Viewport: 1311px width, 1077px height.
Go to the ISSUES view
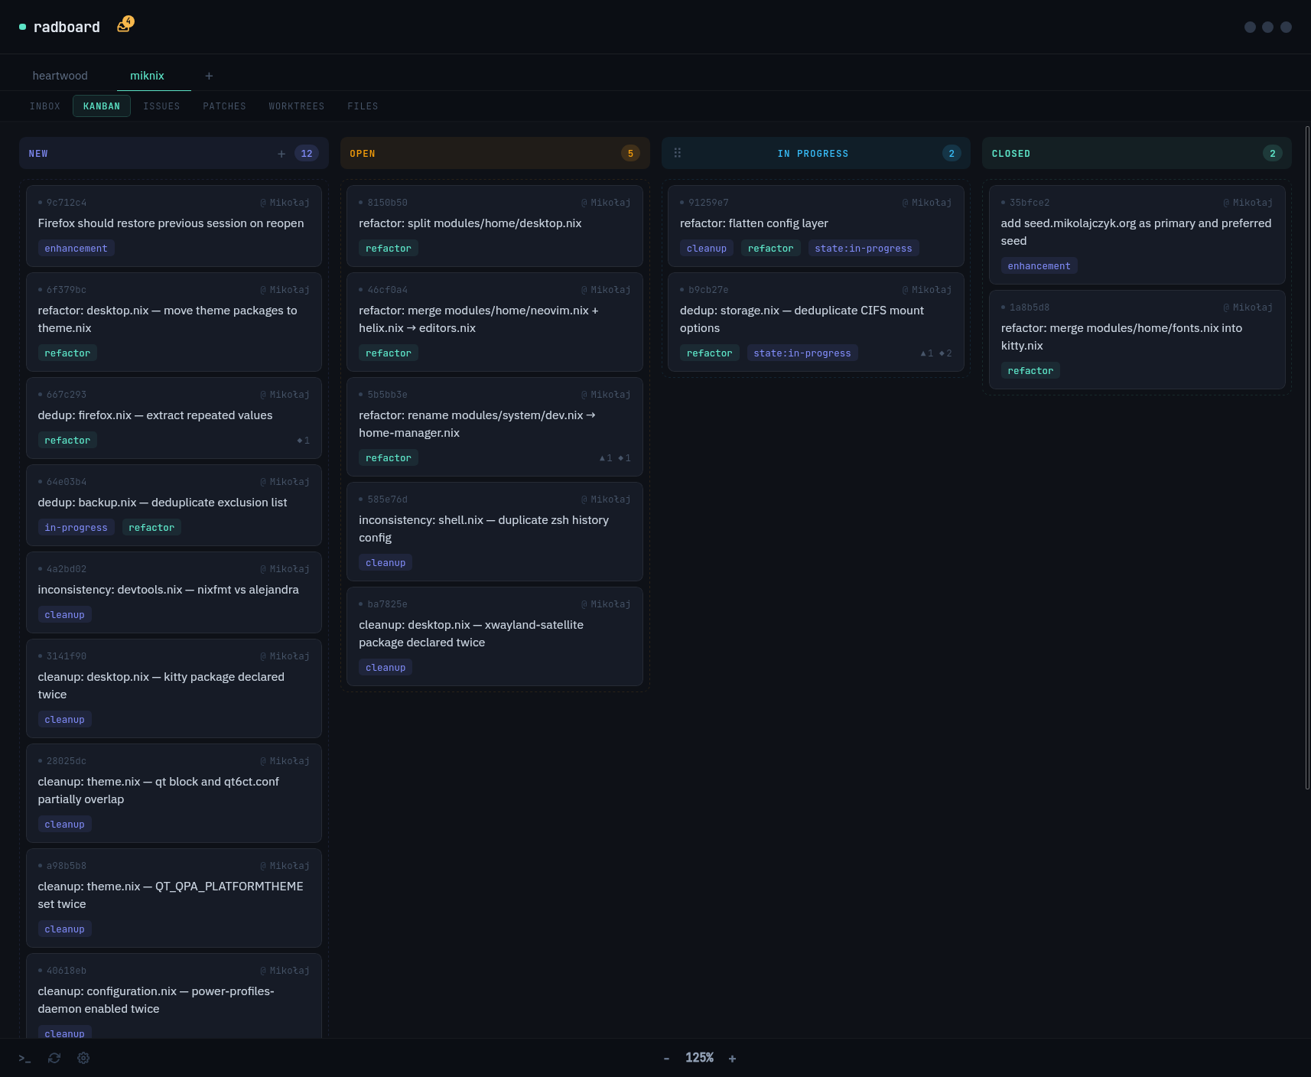[161, 106]
